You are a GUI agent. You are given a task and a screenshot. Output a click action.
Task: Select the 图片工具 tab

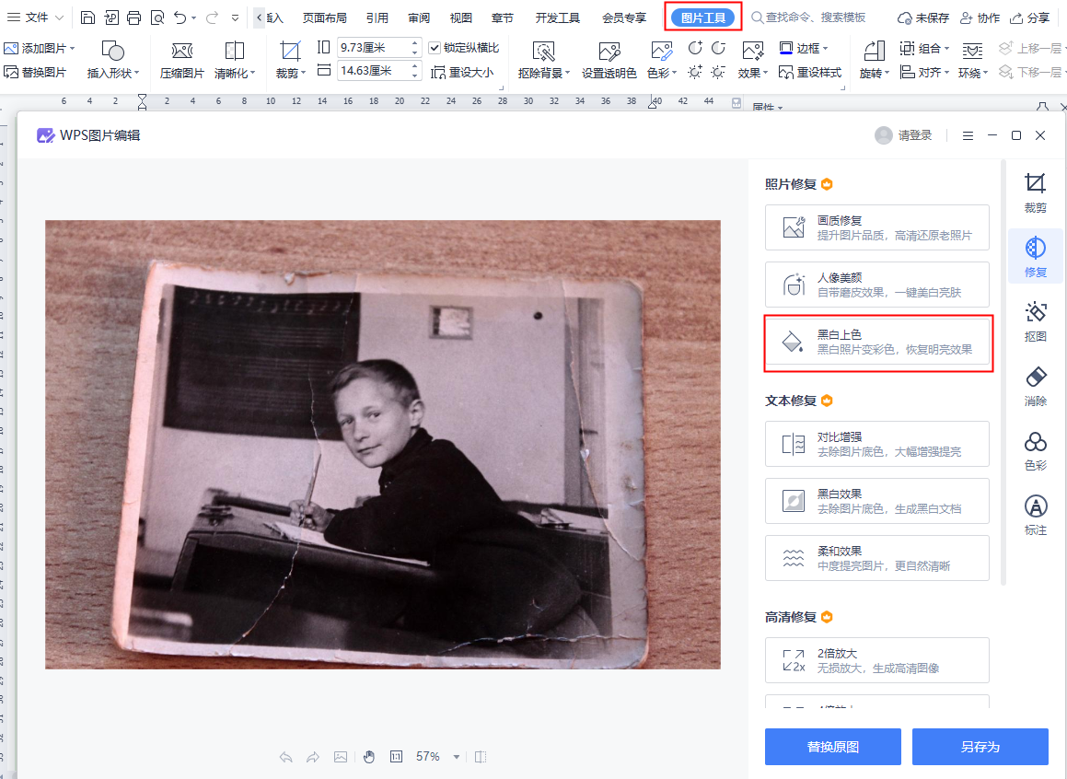(x=703, y=17)
